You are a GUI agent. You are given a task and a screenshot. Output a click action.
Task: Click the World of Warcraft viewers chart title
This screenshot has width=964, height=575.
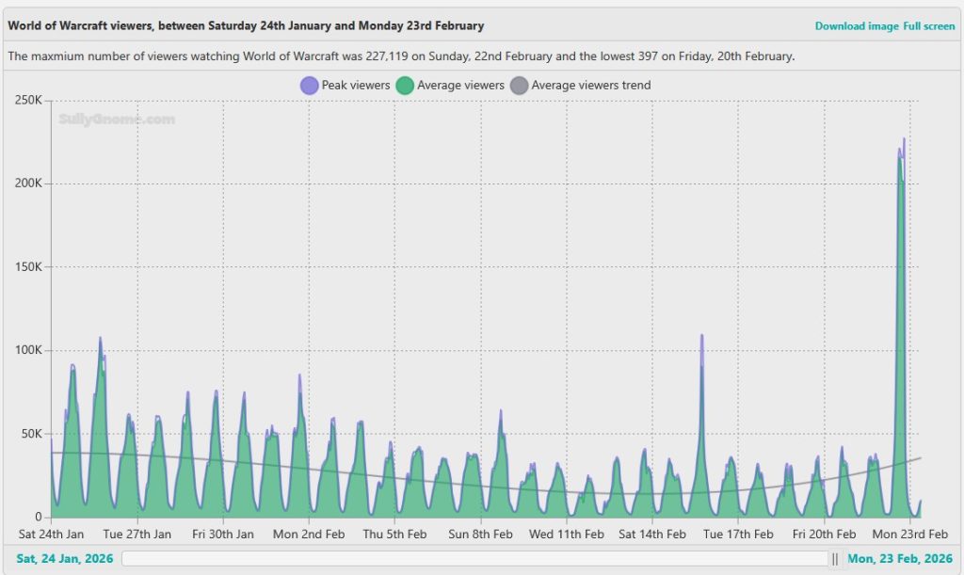pyautogui.click(x=246, y=25)
